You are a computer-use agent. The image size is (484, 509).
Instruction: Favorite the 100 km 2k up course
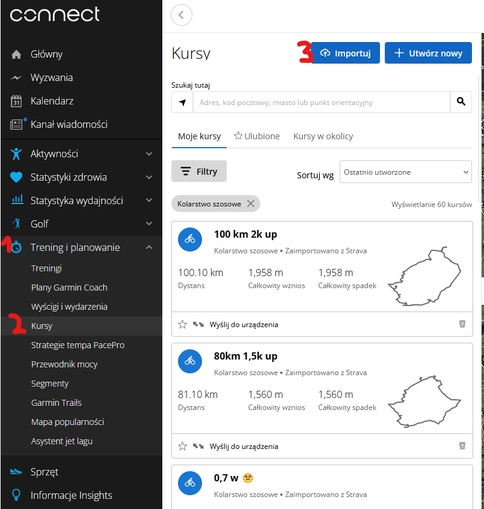point(183,325)
